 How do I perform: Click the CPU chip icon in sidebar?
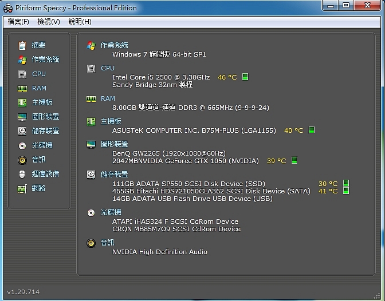coord(22,74)
